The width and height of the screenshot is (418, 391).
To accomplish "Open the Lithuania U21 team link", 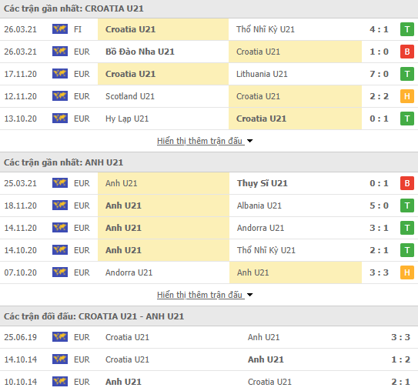I will click(x=262, y=74).
